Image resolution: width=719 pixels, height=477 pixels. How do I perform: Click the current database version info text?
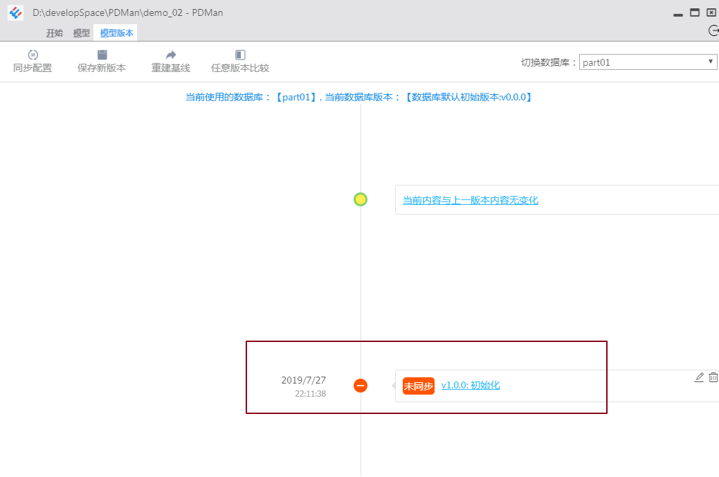pyautogui.click(x=358, y=97)
